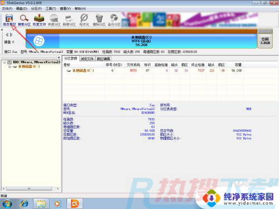Click the 卷标 column header
The image size is (279, 209).
(67, 65)
